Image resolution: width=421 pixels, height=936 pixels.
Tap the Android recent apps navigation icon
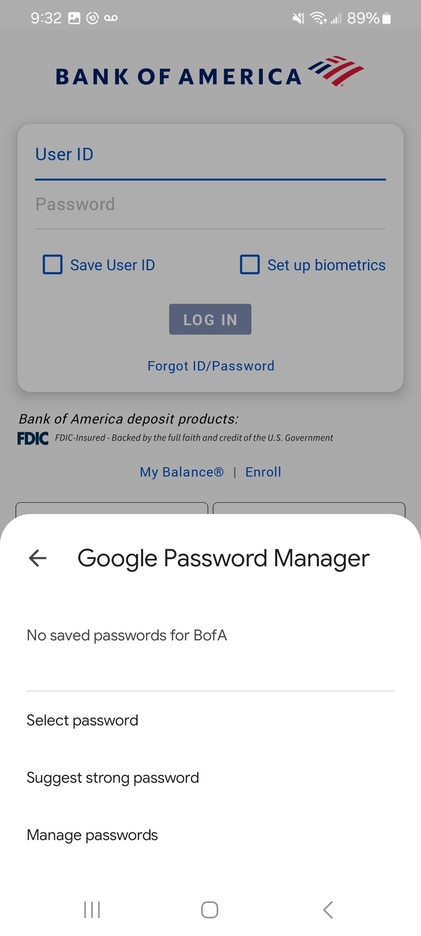pos(92,910)
